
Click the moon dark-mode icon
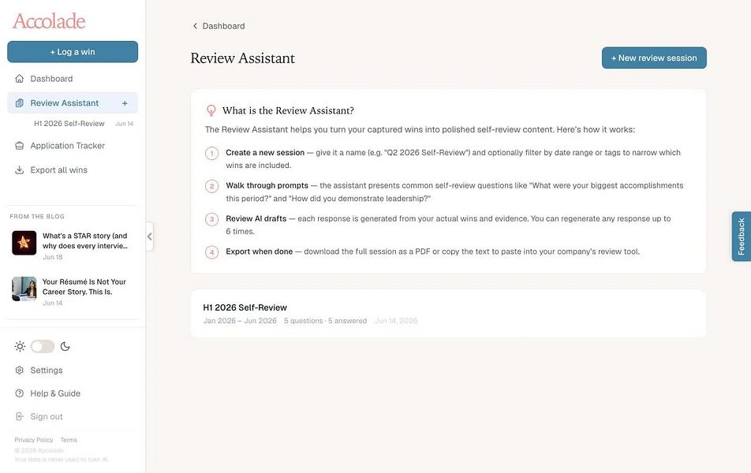click(65, 346)
